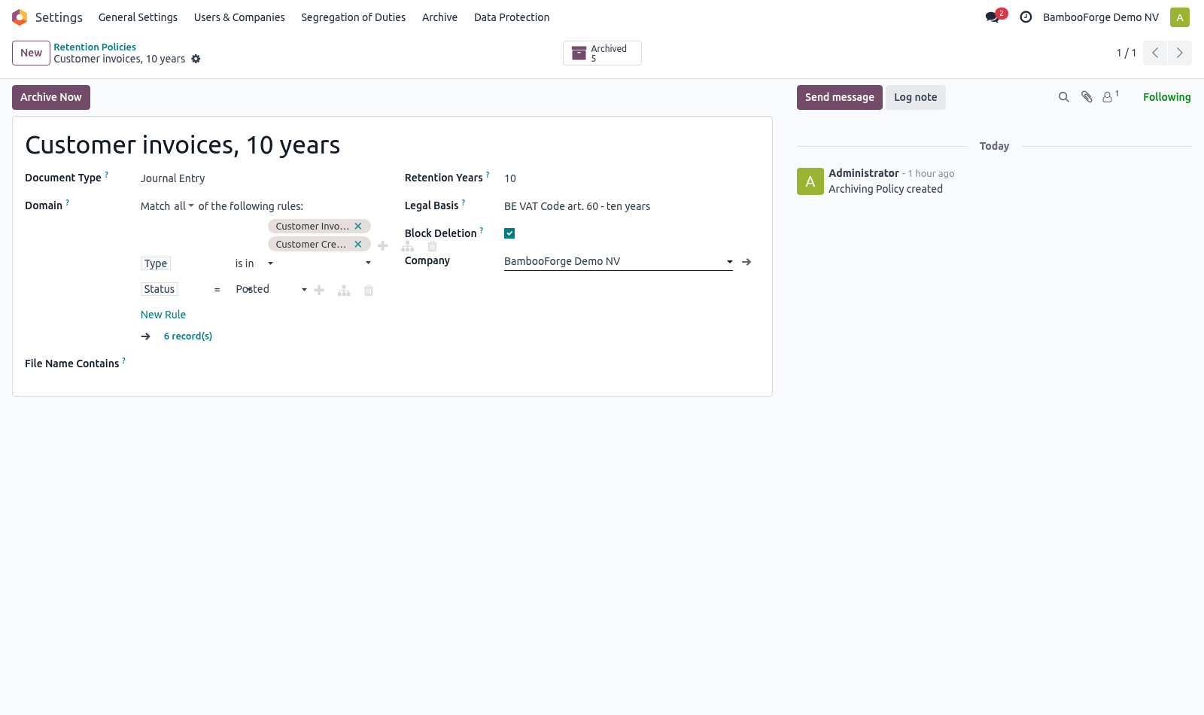Viewport: 1204px width, 715px height.
Task: Open the gear actions menu near breadcrumb
Action: (x=196, y=59)
